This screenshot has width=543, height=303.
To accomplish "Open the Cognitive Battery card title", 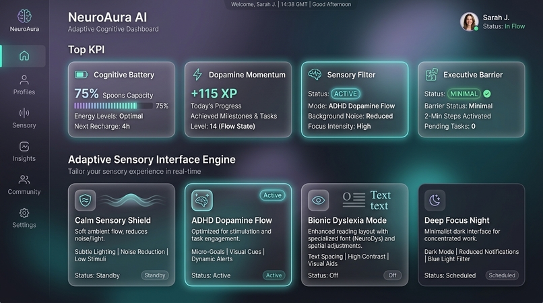I will [124, 75].
